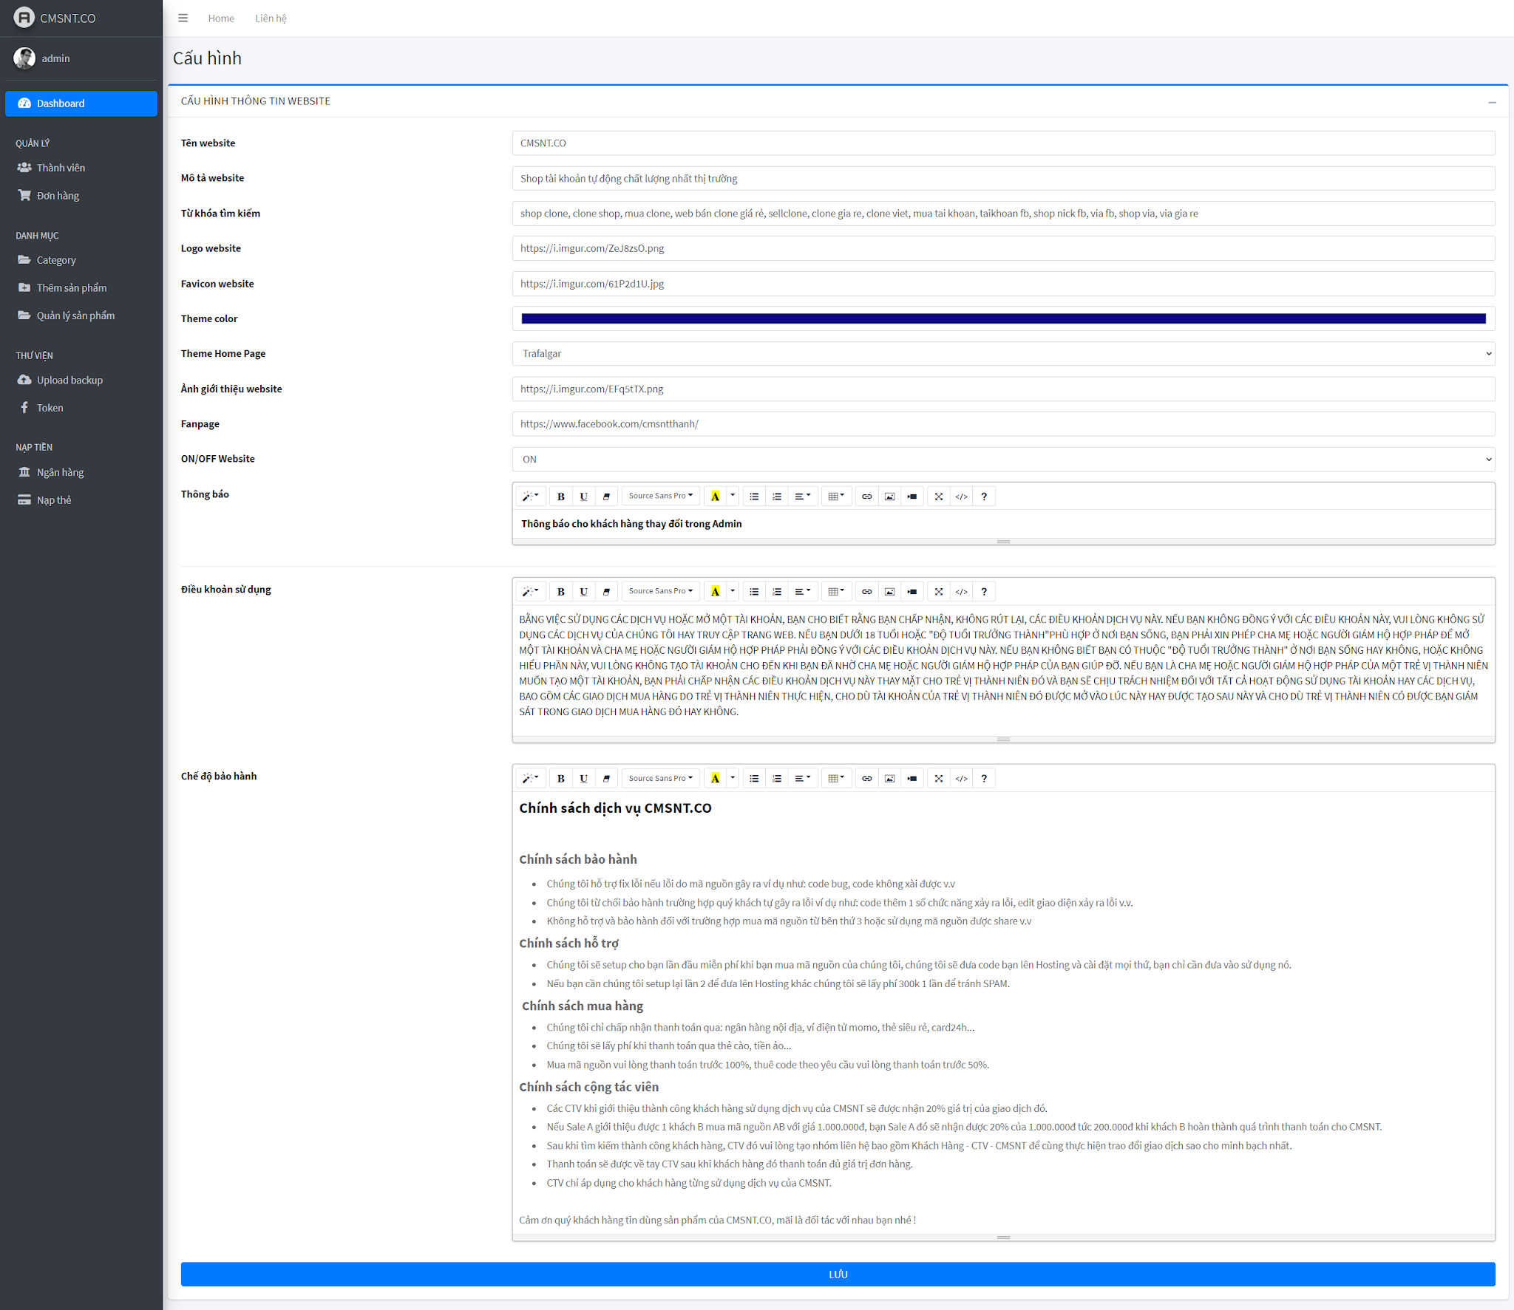
Task: Click the Theme color swatch bar
Action: click(1003, 319)
